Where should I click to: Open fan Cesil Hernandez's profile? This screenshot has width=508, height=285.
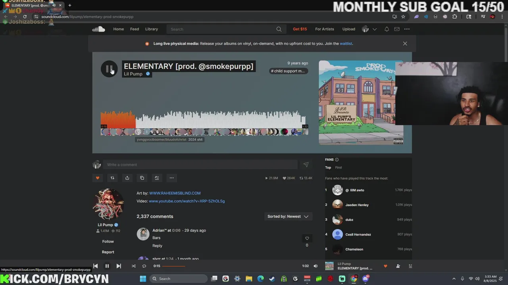(358, 234)
